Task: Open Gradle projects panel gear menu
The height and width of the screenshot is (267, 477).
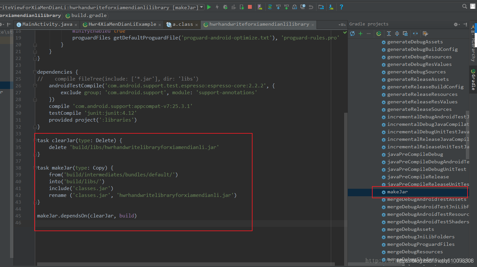Action: [x=456, y=24]
